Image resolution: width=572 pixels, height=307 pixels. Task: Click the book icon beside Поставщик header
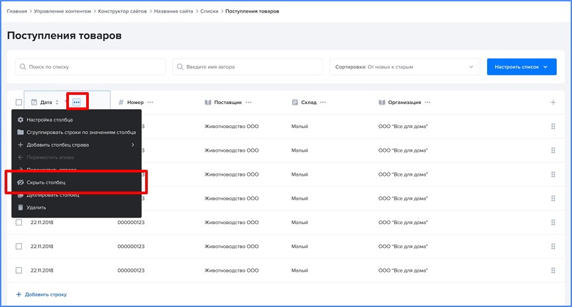tap(208, 103)
